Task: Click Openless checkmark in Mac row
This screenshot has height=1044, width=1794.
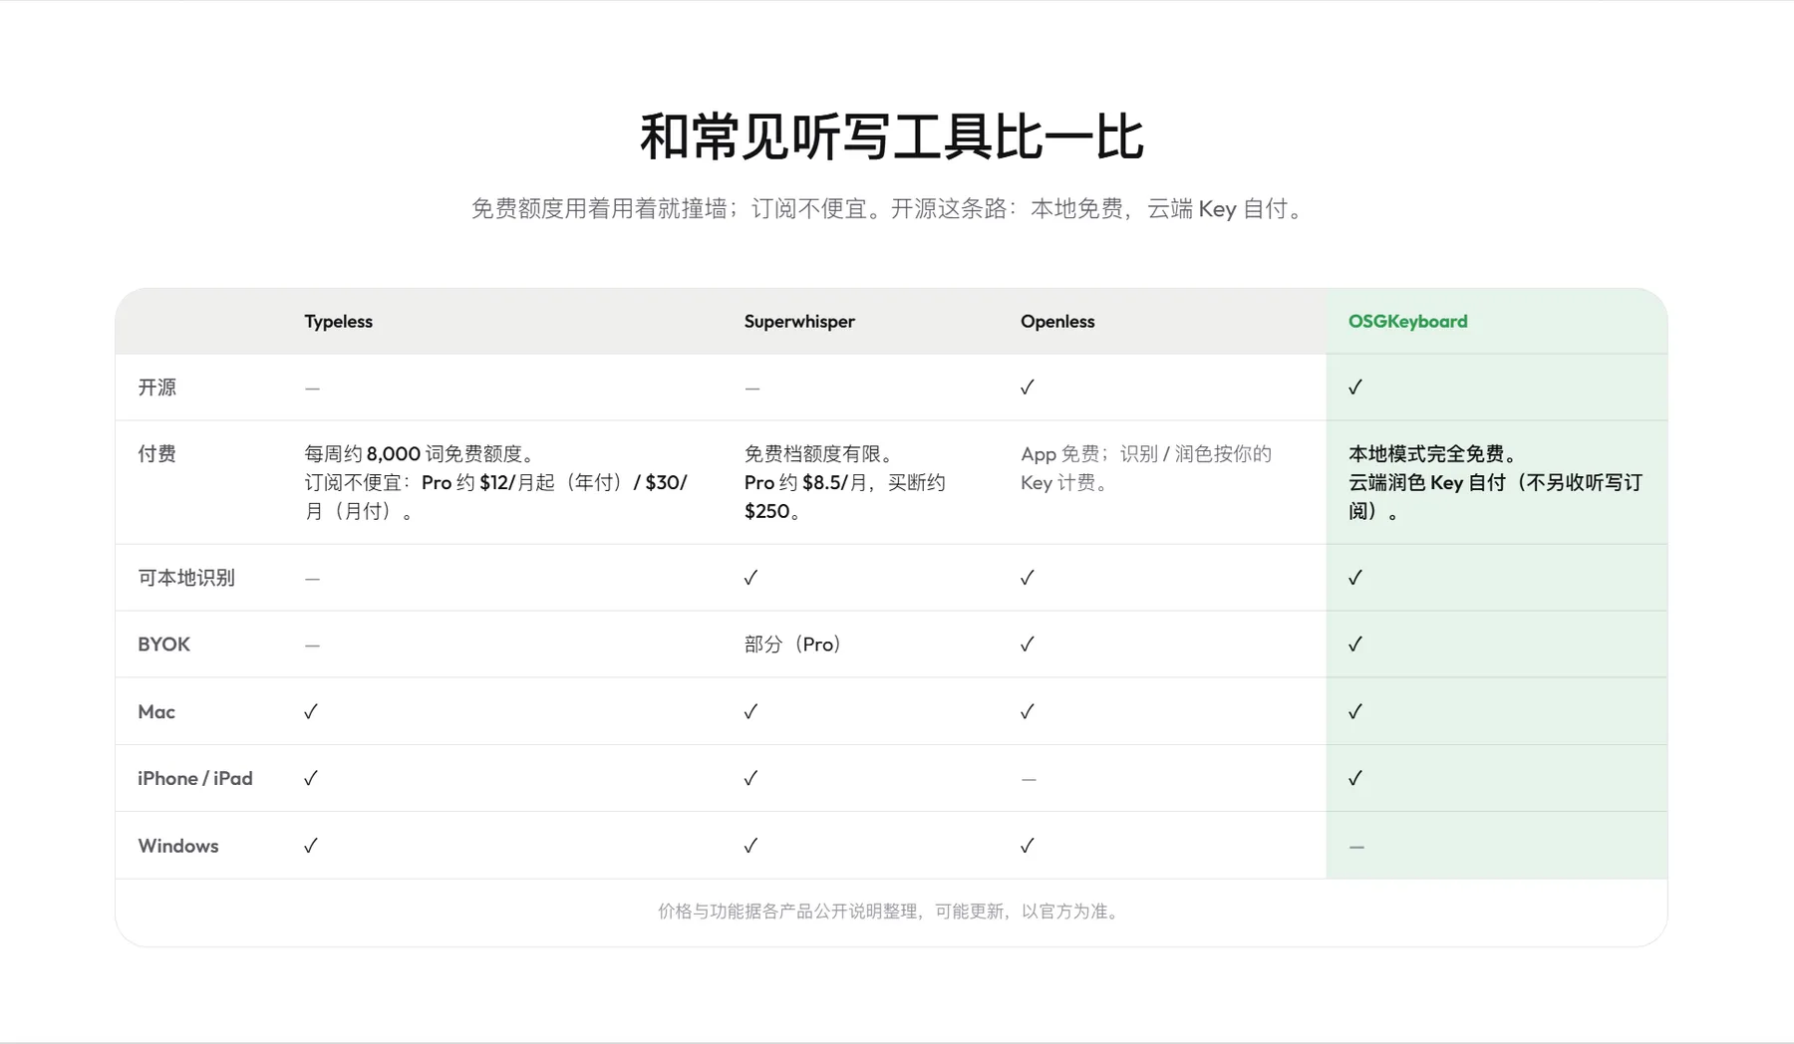Action: pyautogui.click(x=1028, y=711)
